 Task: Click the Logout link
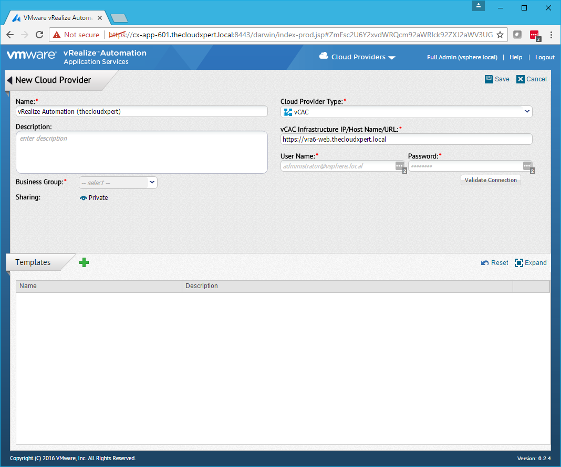545,57
